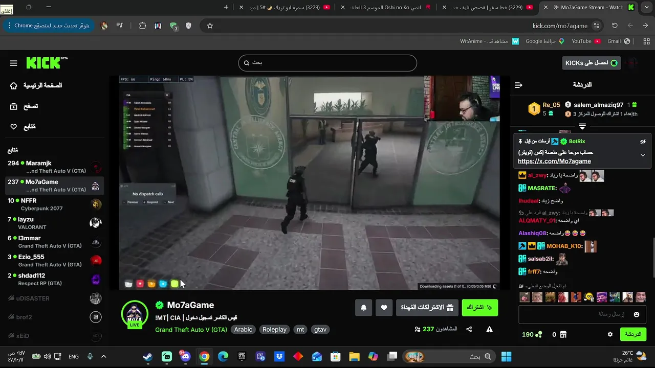The height and width of the screenshot is (368, 655).
Task: Click the live video player
Action: [310, 183]
